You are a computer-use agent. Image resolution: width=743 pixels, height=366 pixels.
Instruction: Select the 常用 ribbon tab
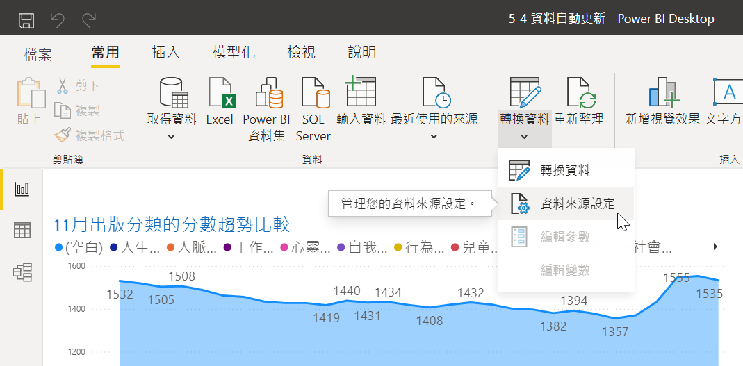[x=106, y=52]
